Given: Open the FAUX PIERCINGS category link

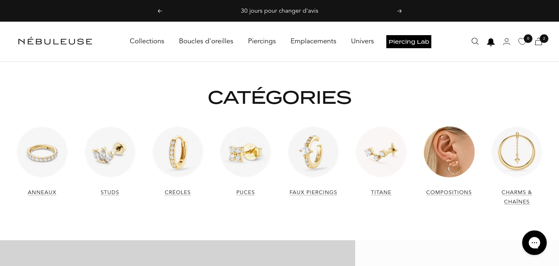Looking at the screenshot, I should (x=313, y=192).
